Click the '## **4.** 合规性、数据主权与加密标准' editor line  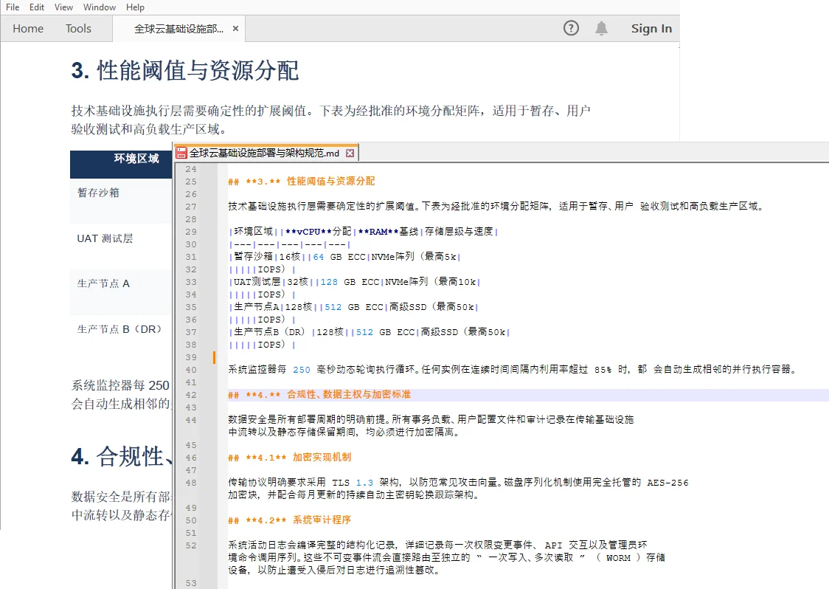point(319,395)
